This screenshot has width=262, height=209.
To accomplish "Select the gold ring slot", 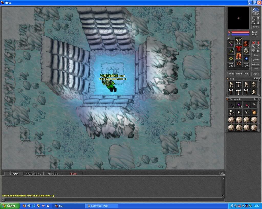I will click(231, 59).
